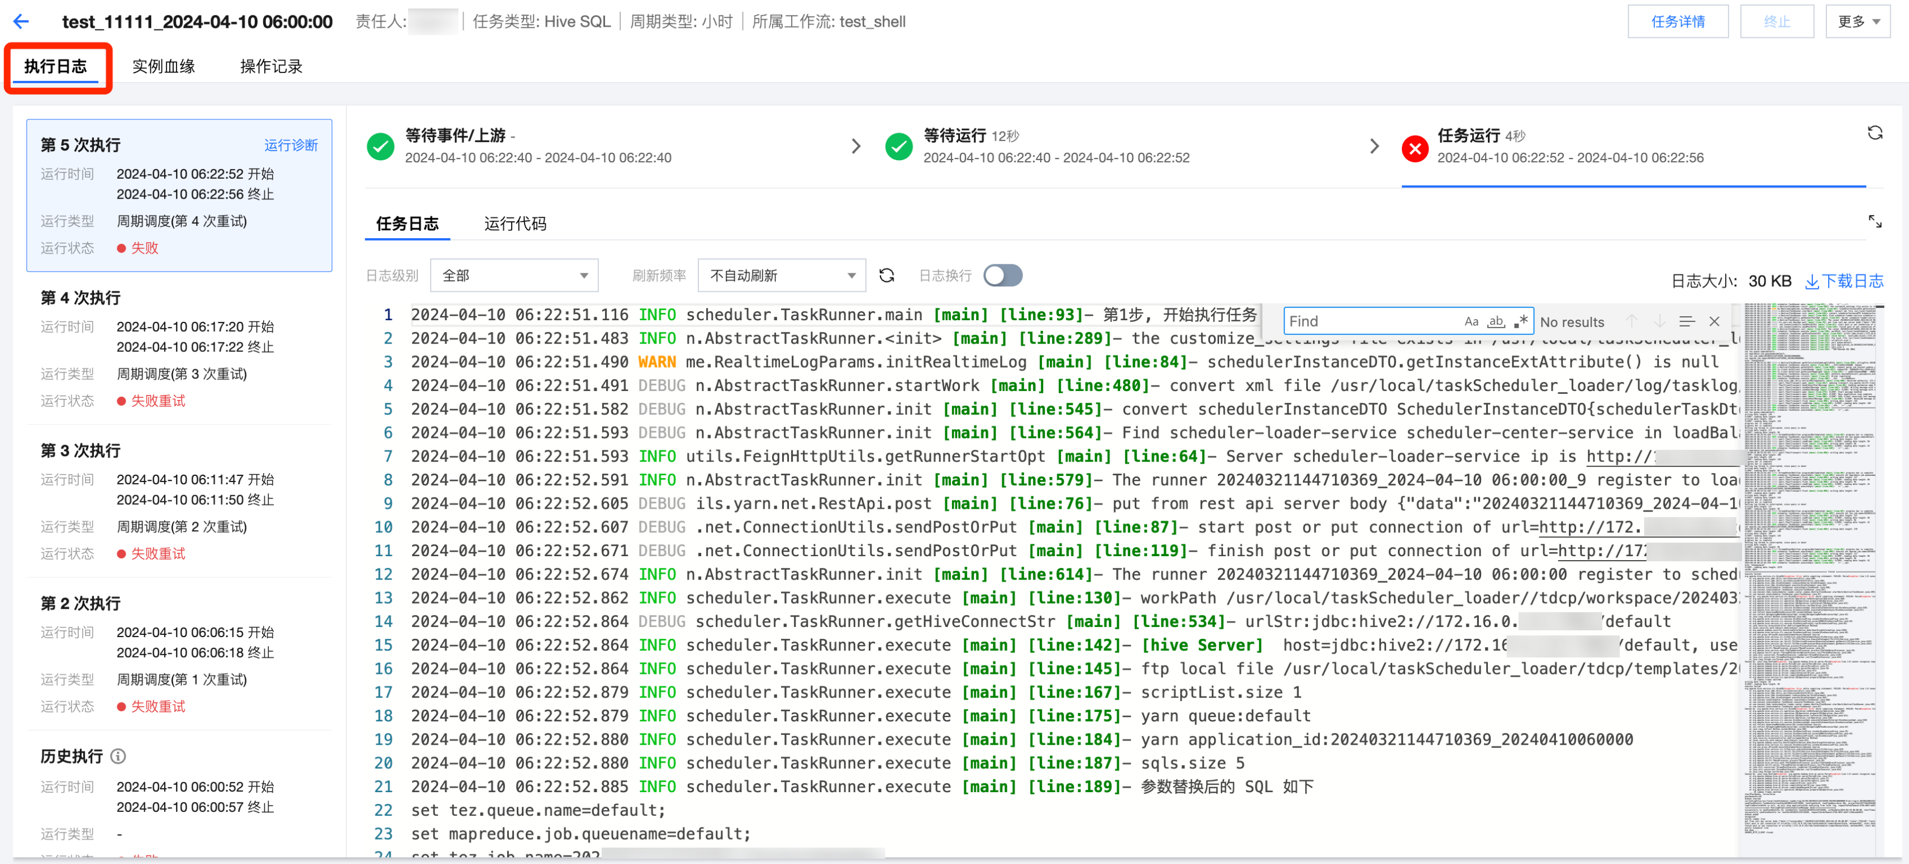Screen dimensions: 1909x864
Task: Open the 刷新频率 dropdown showing 不自动刷新
Action: (781, 276)
